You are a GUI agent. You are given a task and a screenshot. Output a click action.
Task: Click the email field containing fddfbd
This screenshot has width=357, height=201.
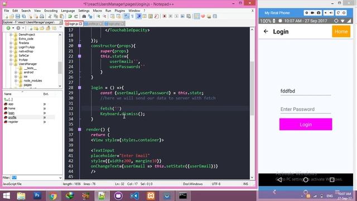pyautogui.click(x=306, y=91)
